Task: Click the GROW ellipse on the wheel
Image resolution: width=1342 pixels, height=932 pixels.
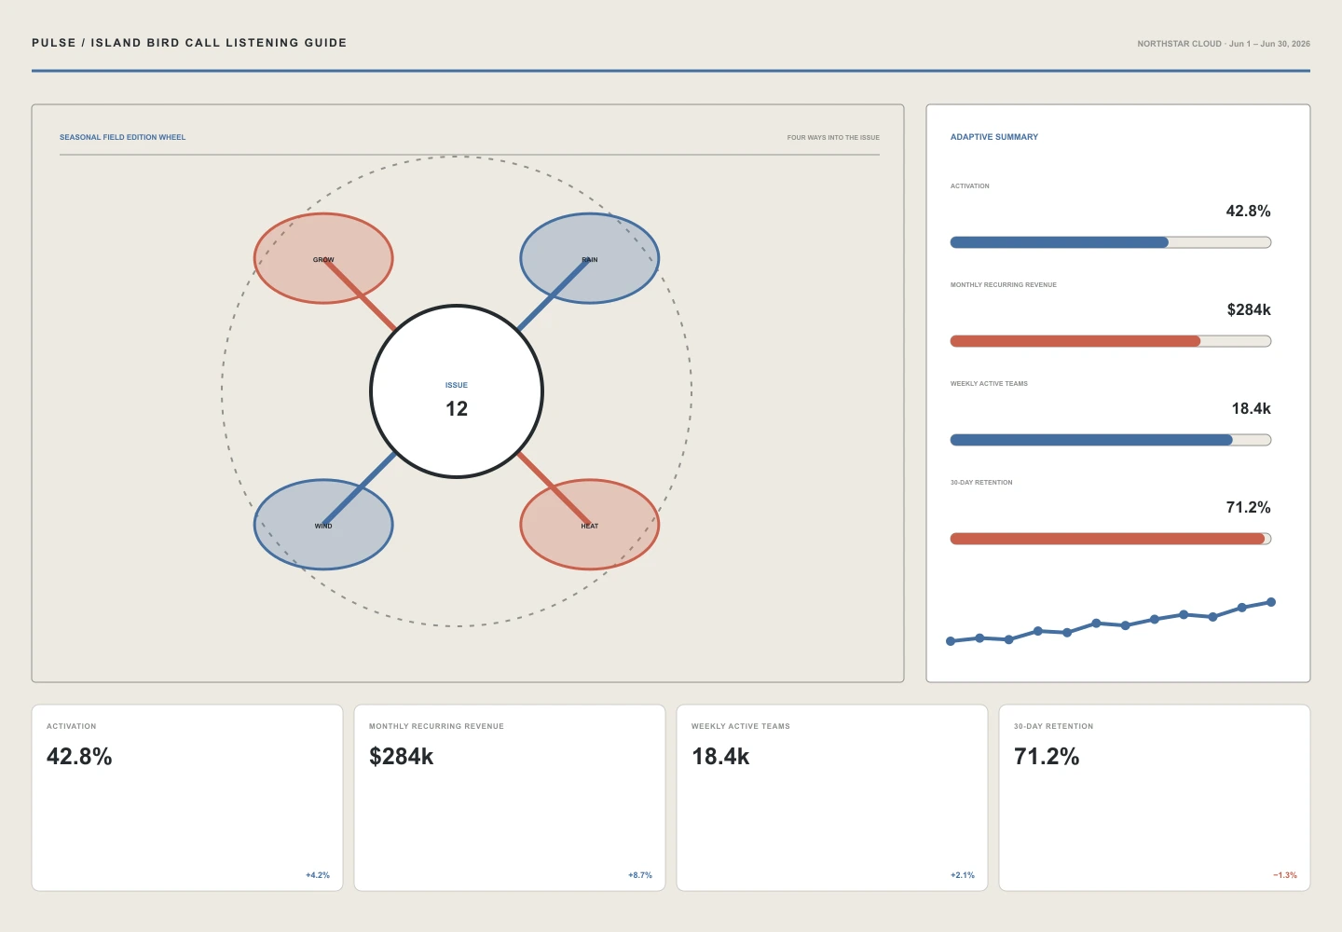Action: [323, 258]
